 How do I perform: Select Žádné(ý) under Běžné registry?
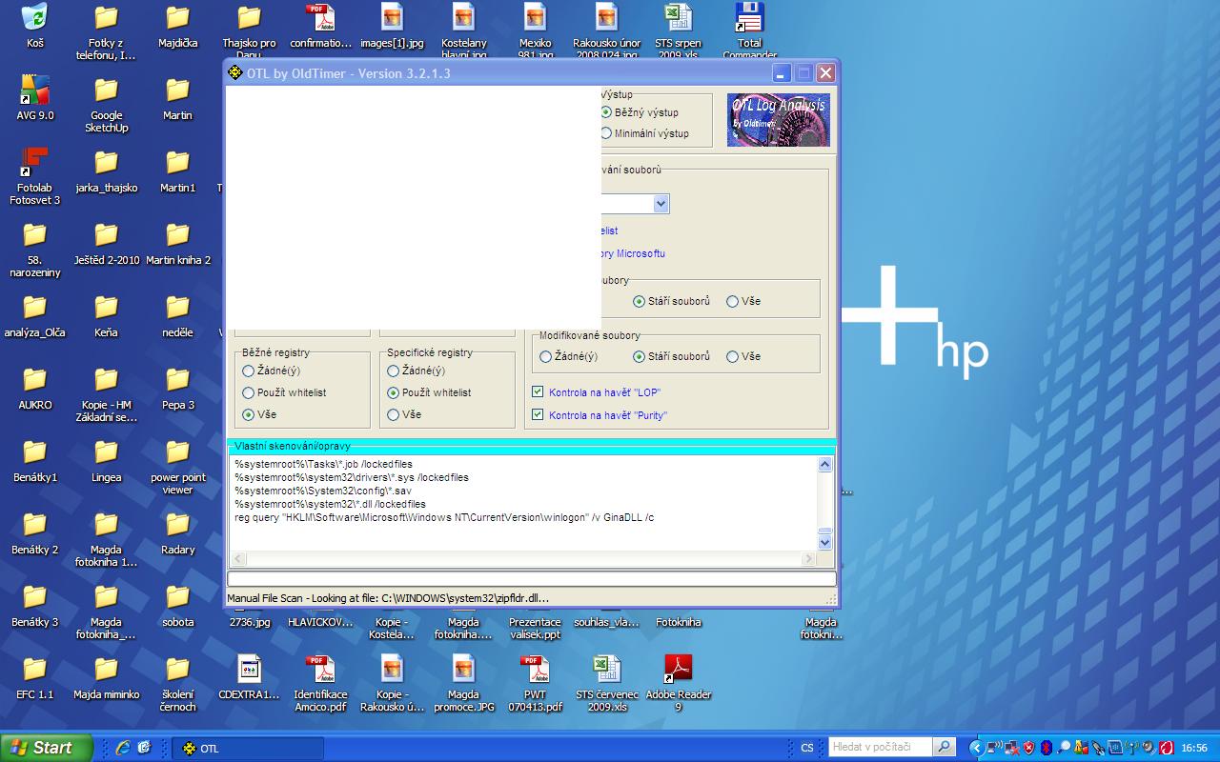(249, 371)
